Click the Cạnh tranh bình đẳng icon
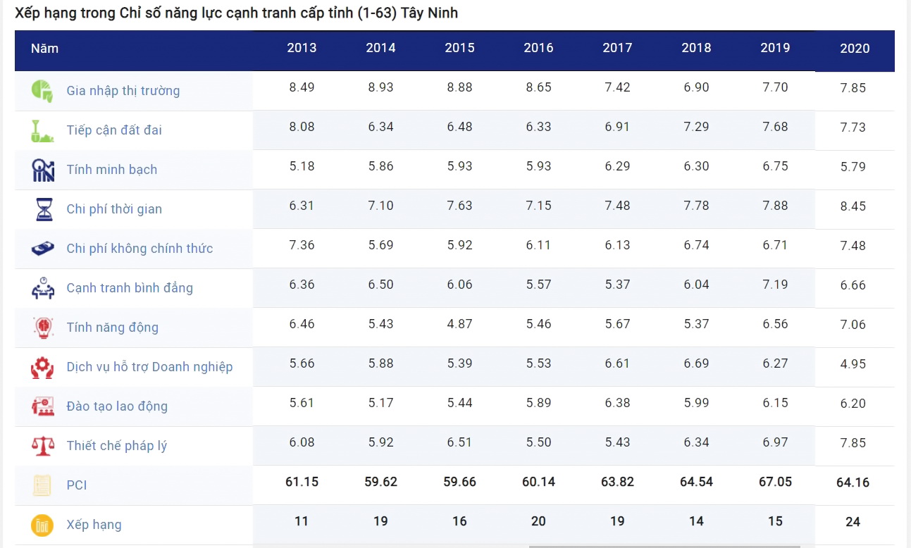 tap(42, 288)
